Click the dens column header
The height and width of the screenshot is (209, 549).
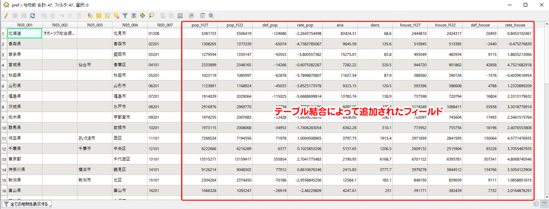375,25
